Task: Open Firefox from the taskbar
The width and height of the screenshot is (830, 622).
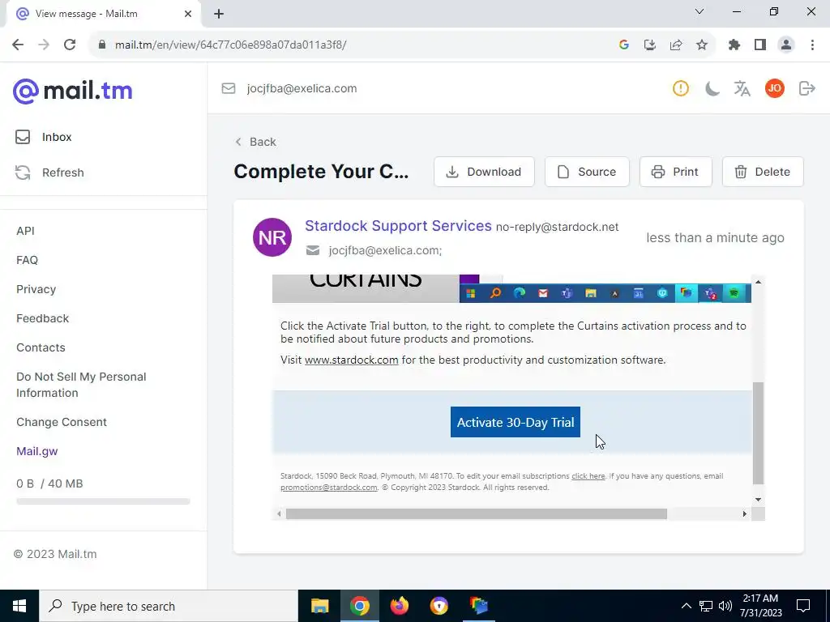Action: pos(399,606)
